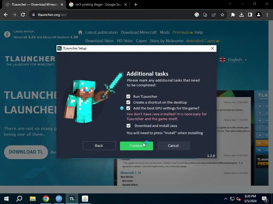Image resolution: width=273 pixels, height=204 pixels.
Task: Toggle the Chrome side panel
Action: [x=250, y=15]
